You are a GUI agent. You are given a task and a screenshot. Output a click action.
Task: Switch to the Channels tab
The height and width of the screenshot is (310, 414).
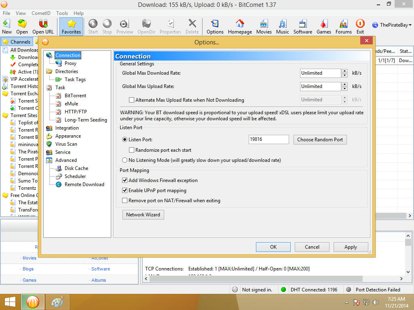point(17,42)
